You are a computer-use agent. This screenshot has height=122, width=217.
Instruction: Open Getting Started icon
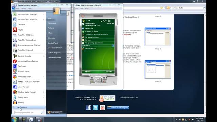point(15,97)
